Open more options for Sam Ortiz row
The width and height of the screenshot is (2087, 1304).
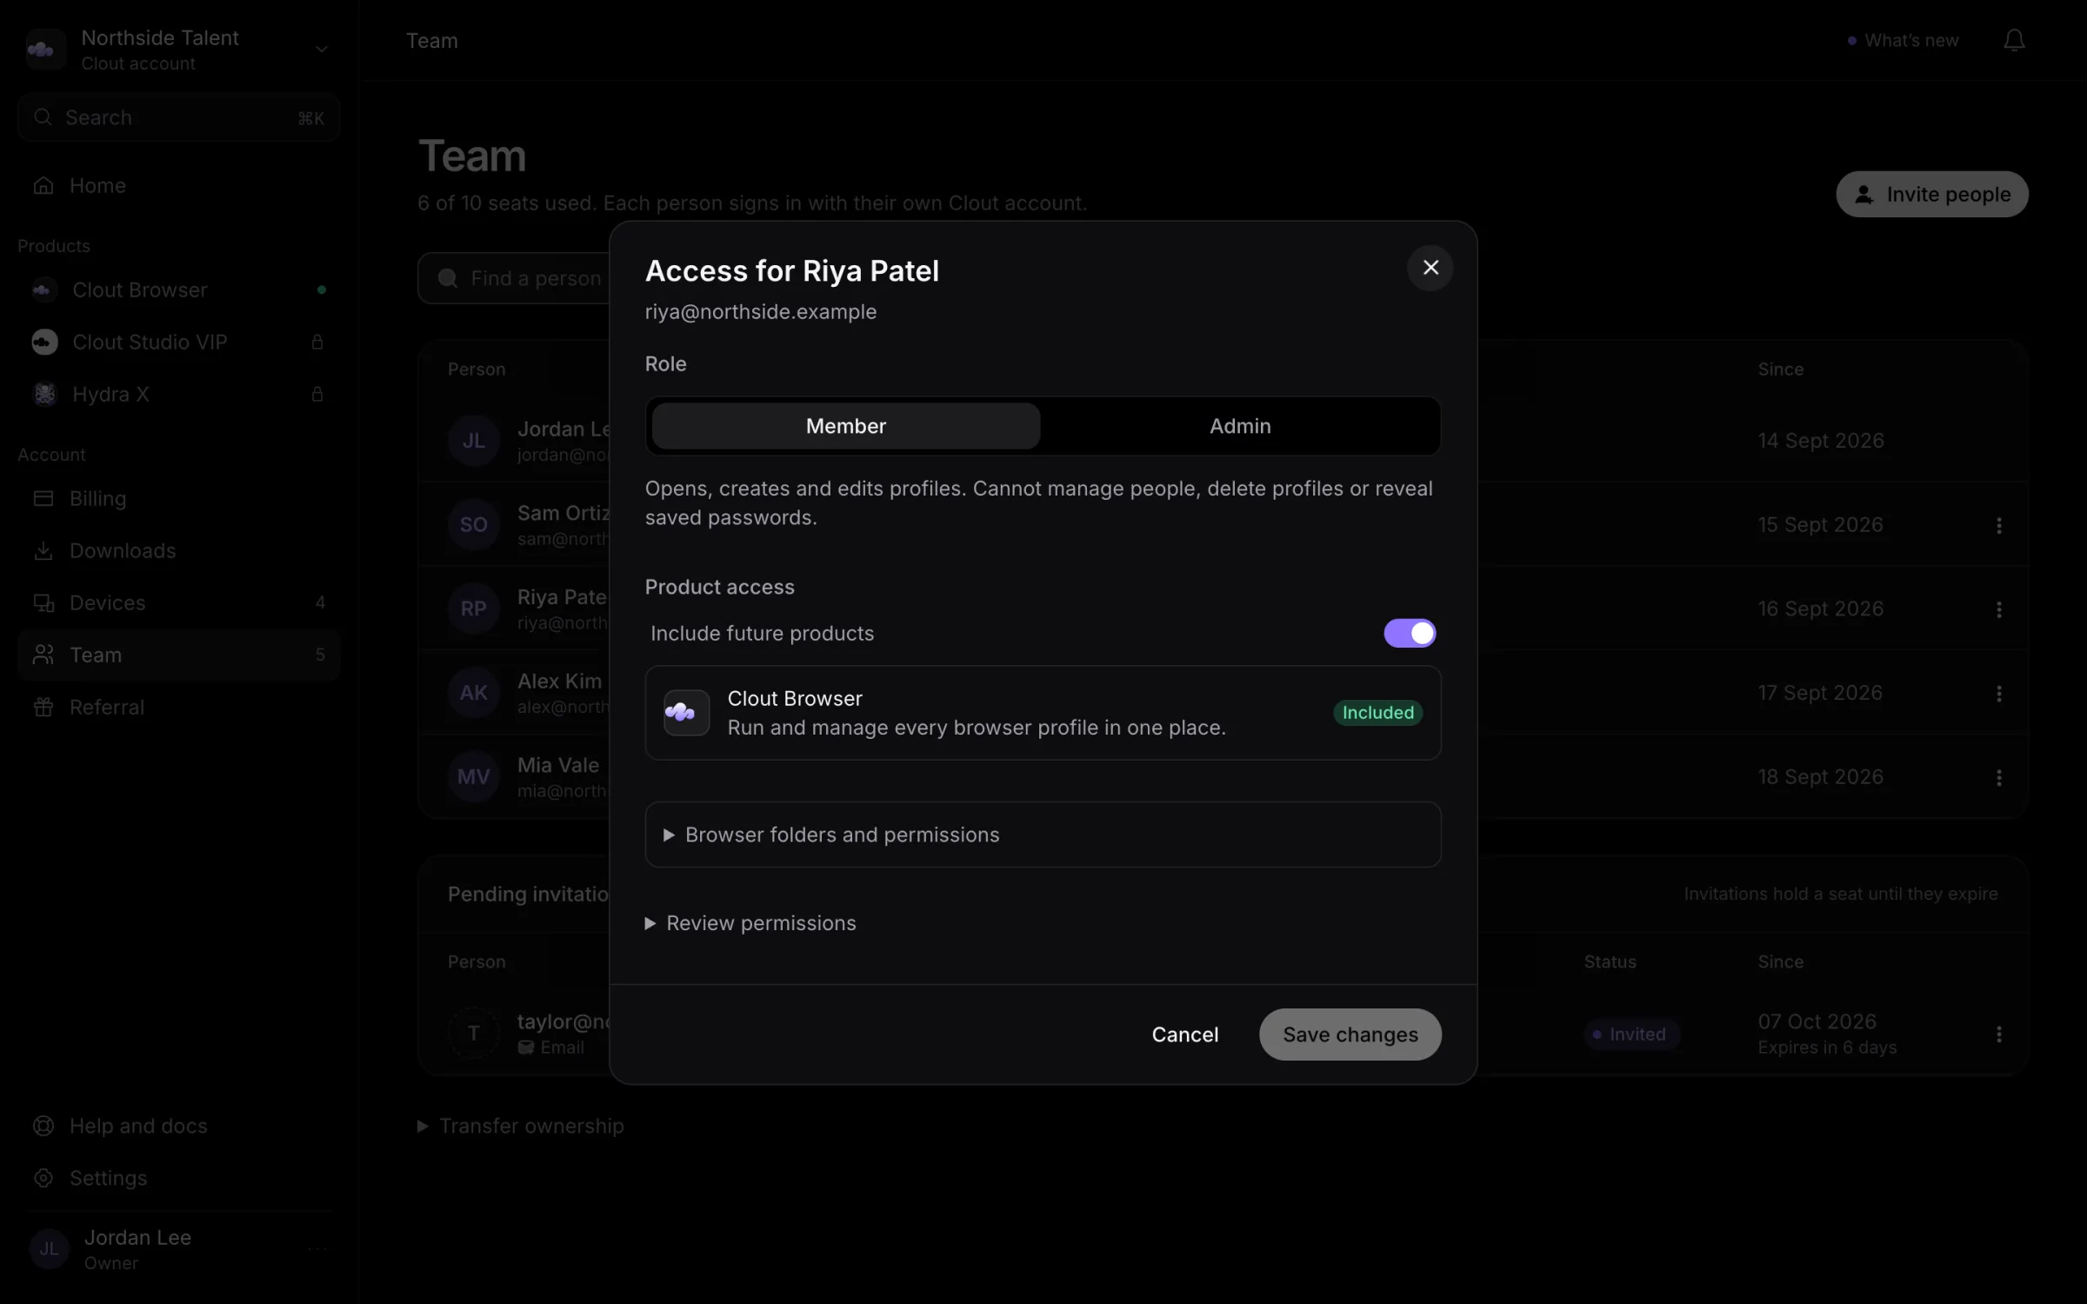[x=1999, y=525]
